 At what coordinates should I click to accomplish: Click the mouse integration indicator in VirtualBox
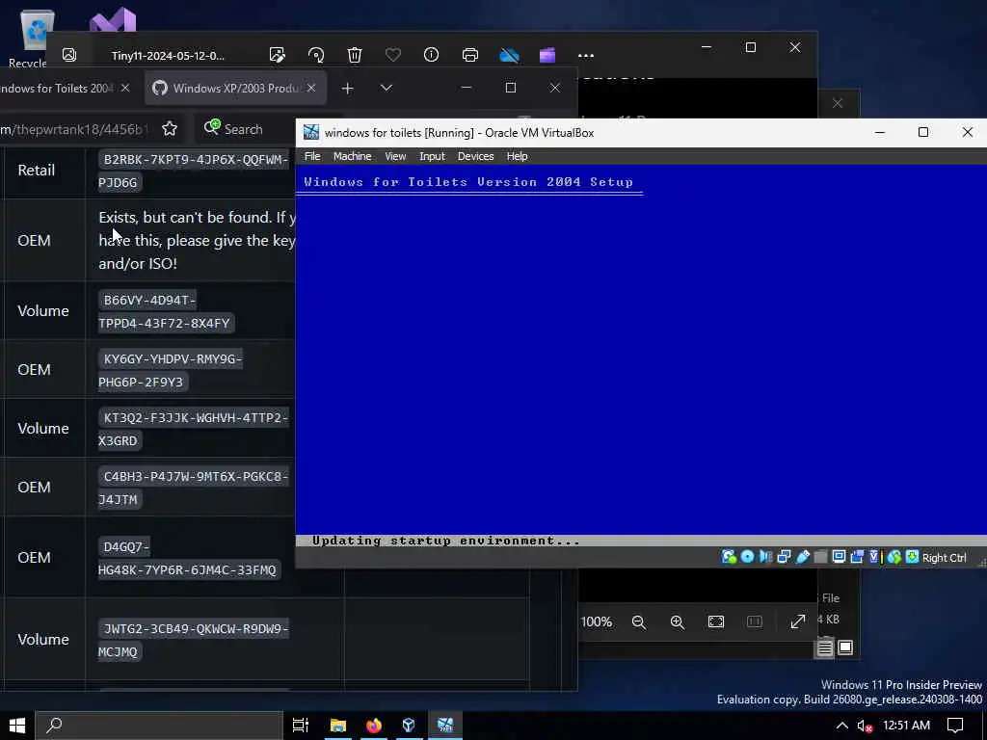click(894, 557)
